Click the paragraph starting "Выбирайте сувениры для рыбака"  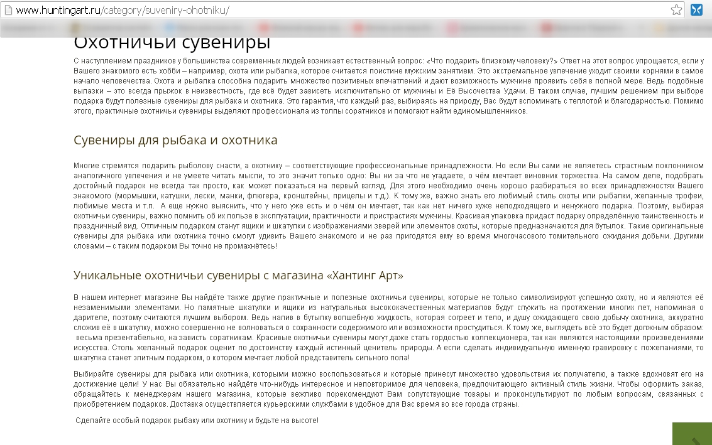pos(388,389)
